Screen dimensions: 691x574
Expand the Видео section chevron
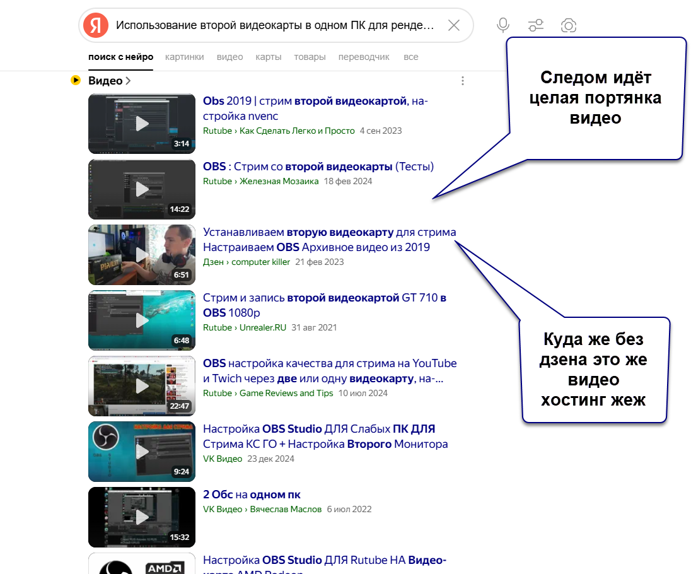coord(129,81)
